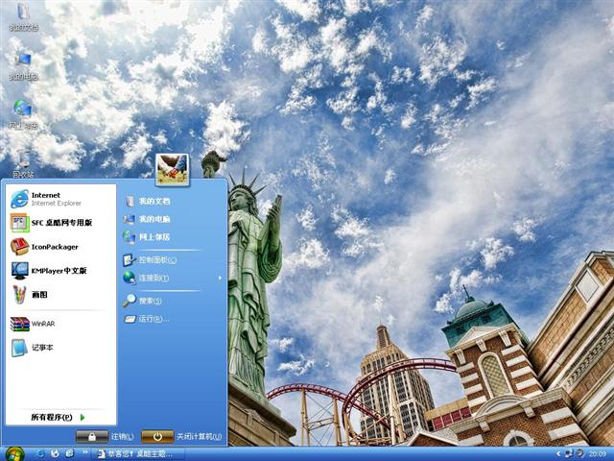Click the Windows Start orb on taskbar
614x461 pixels.
[15, 454]
